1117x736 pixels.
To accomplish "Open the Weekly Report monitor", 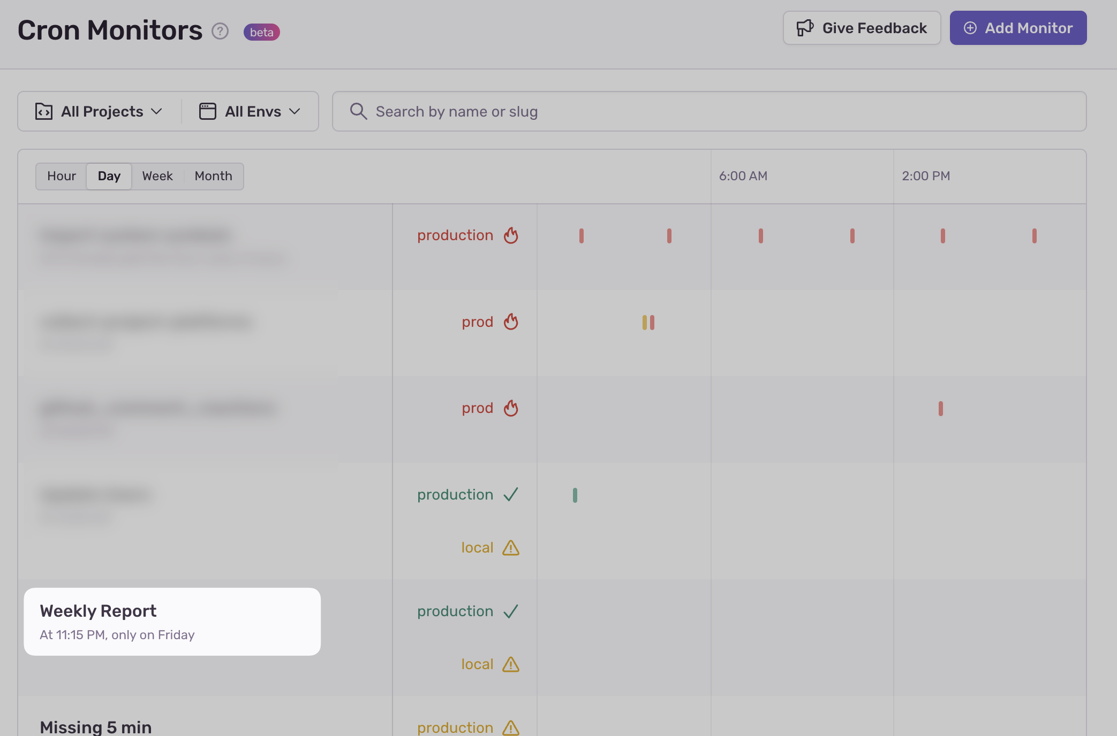I will coord(98,610).
